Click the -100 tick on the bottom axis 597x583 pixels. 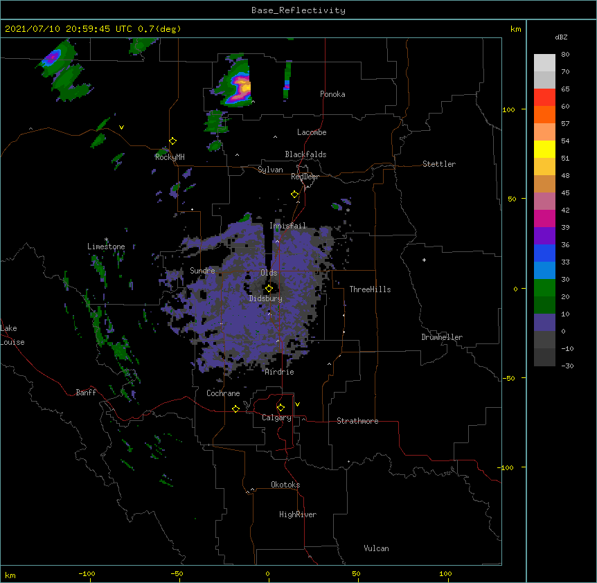[87, 573]
